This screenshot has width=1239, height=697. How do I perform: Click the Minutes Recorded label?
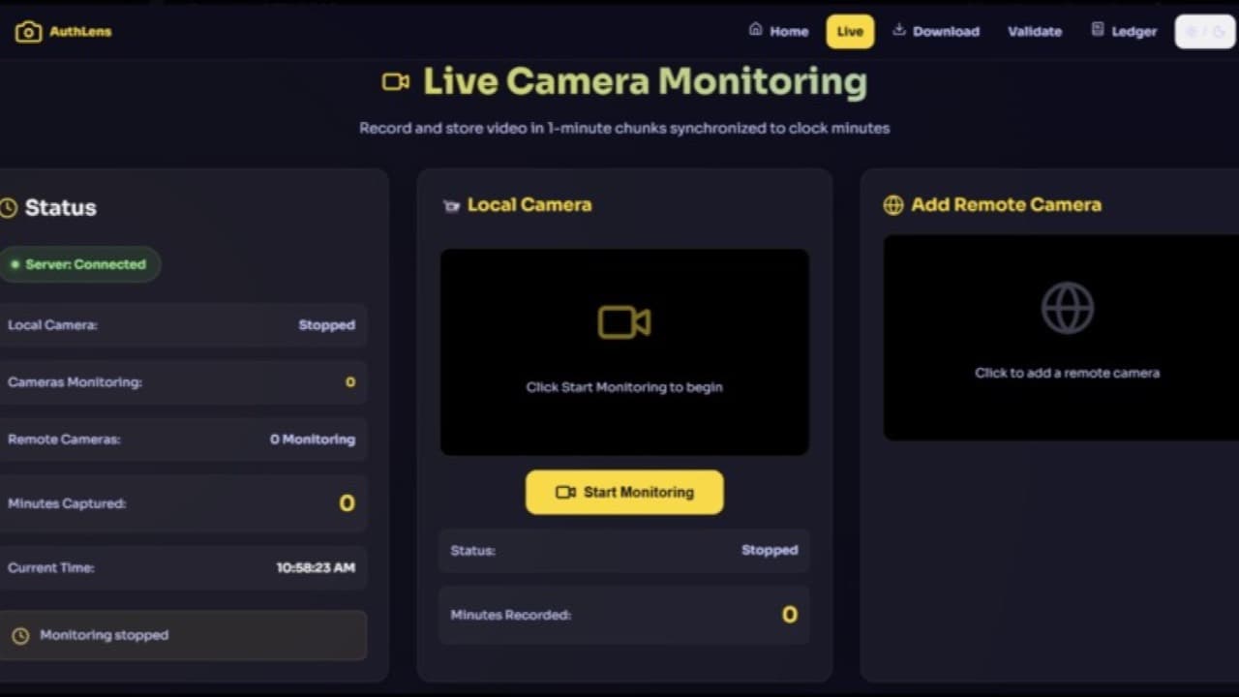click(510, 615)
